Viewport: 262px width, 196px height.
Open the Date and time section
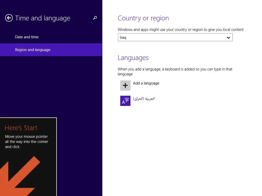(51, 37)
